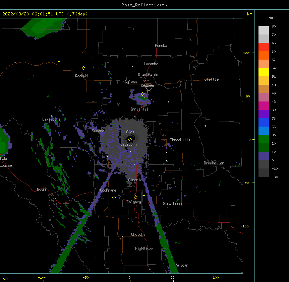
Task: Select the Lake Louise label
Action: coord(6,162)
